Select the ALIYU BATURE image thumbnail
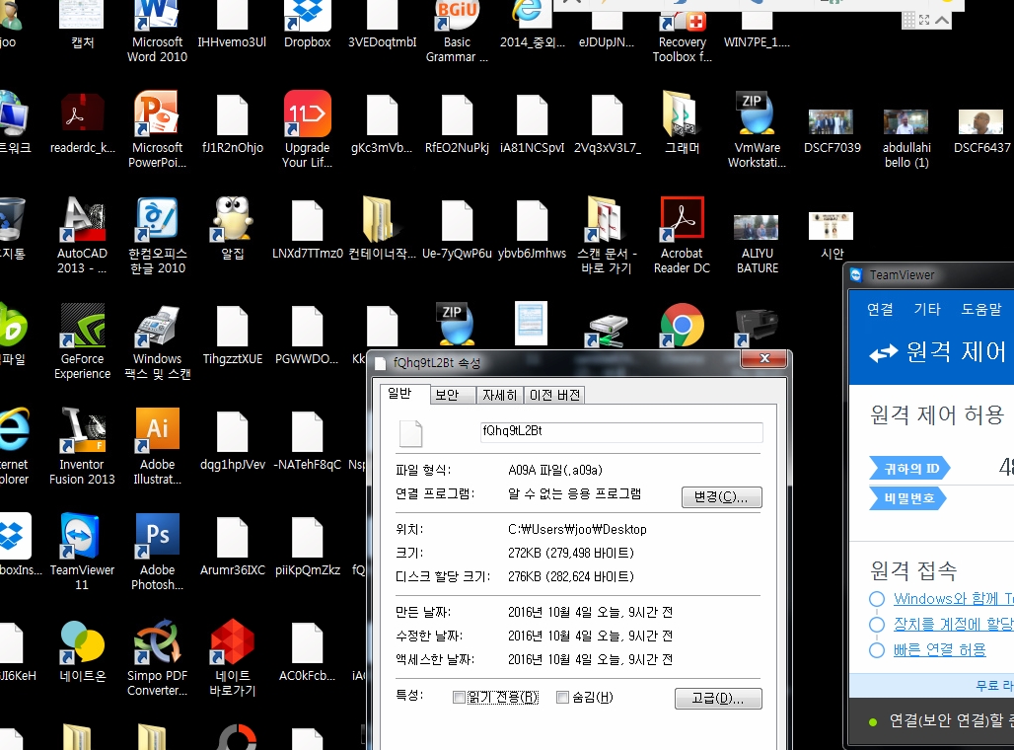Viewport: 1014px width, 750px height. tap(756, 227)
